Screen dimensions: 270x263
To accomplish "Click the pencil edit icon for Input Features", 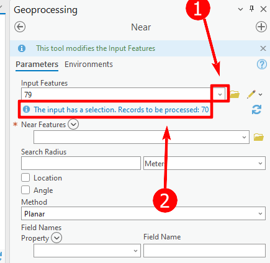I will click(x=251, y=94).
